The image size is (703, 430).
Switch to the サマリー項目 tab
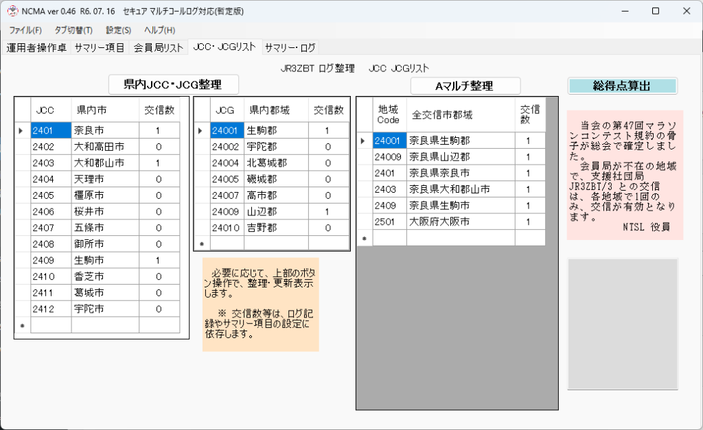click(100, 47)
